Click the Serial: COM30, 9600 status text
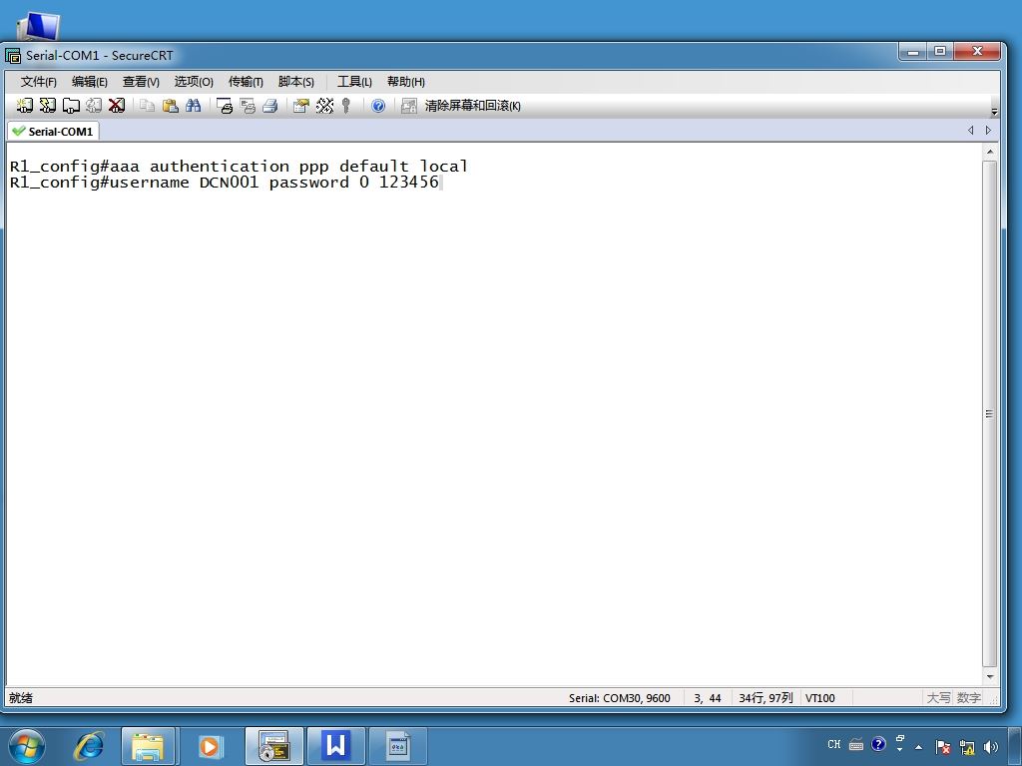Image resolution: width=1022 pixels, height=766 pixels. [619, 698]
